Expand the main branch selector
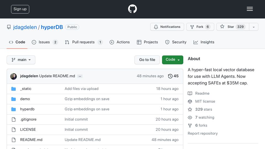Image resolution: width=265 pixels, height=149 pixels. [x=21, y=60]
